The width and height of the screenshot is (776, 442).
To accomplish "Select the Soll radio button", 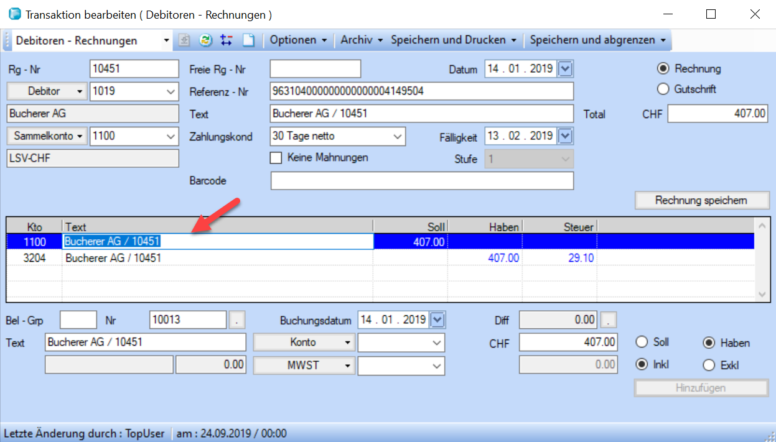I will 642,343.
